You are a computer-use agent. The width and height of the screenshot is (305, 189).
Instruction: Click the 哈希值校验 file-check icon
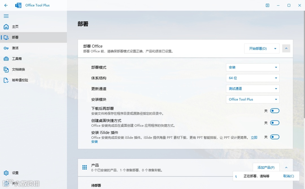6,80
